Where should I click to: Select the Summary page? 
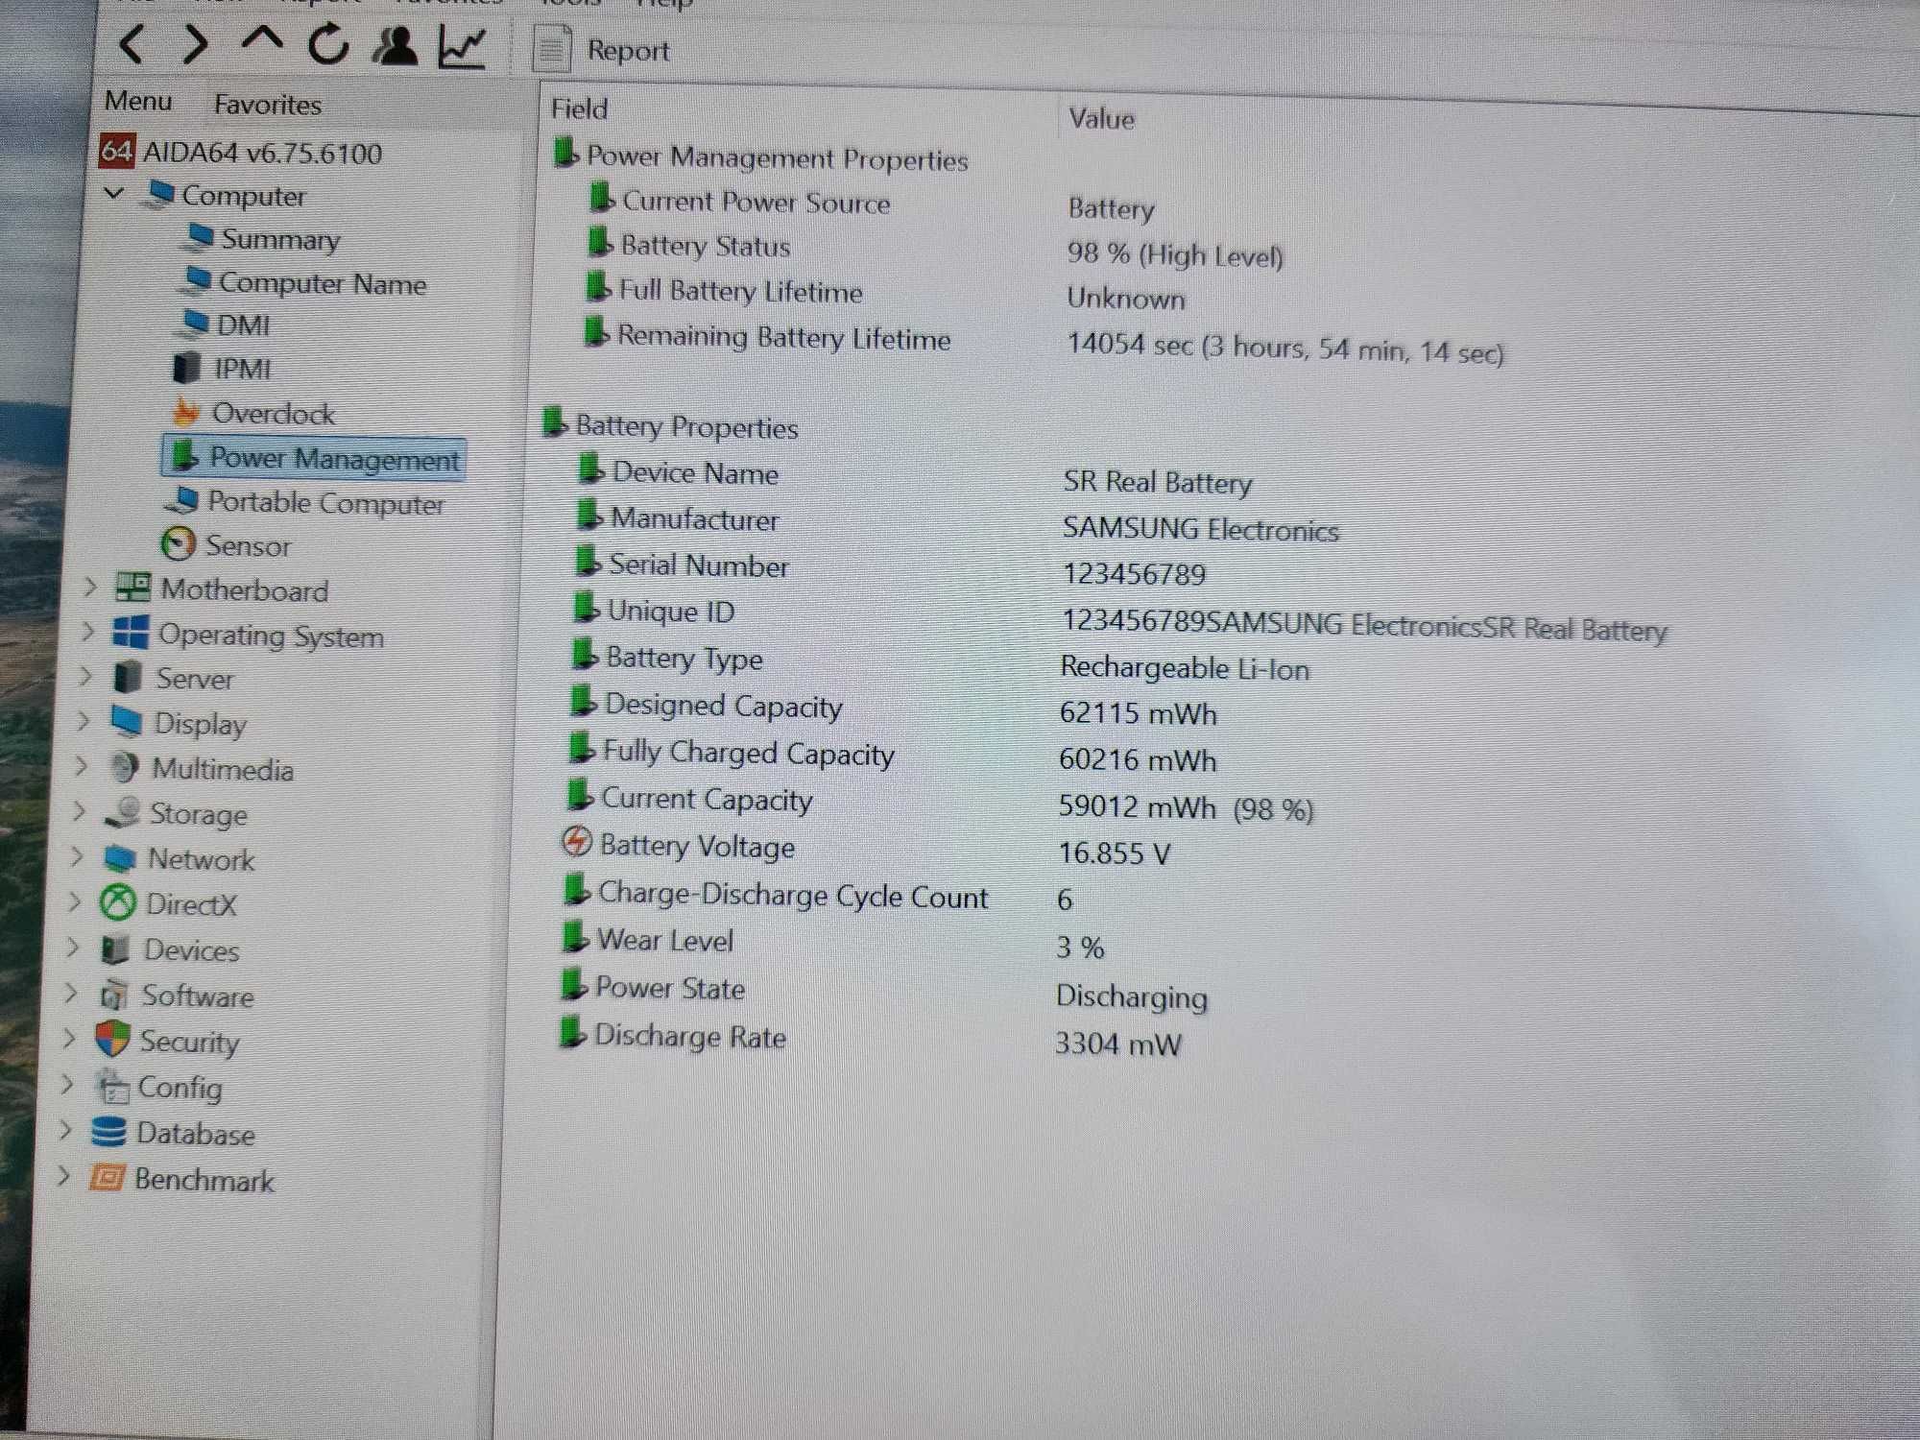[263, 238]
